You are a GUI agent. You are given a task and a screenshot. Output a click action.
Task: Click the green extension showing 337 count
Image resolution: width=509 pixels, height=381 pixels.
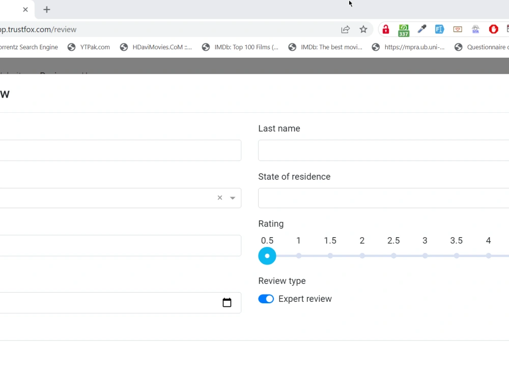[404, 29]
